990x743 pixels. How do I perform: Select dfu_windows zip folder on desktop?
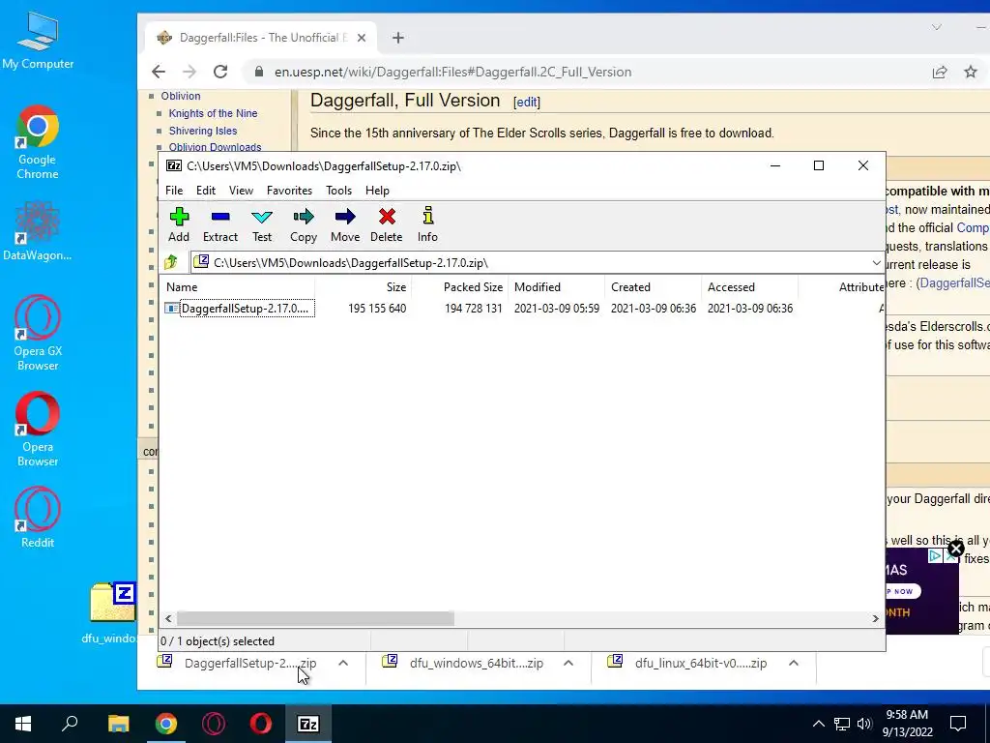[x=110, y=612]
